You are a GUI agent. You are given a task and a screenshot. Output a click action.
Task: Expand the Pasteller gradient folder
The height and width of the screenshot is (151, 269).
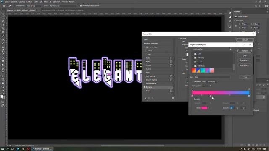[x=193, y=62]
